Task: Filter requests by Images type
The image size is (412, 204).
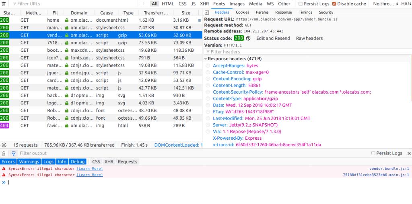Action: pos(237,4)
